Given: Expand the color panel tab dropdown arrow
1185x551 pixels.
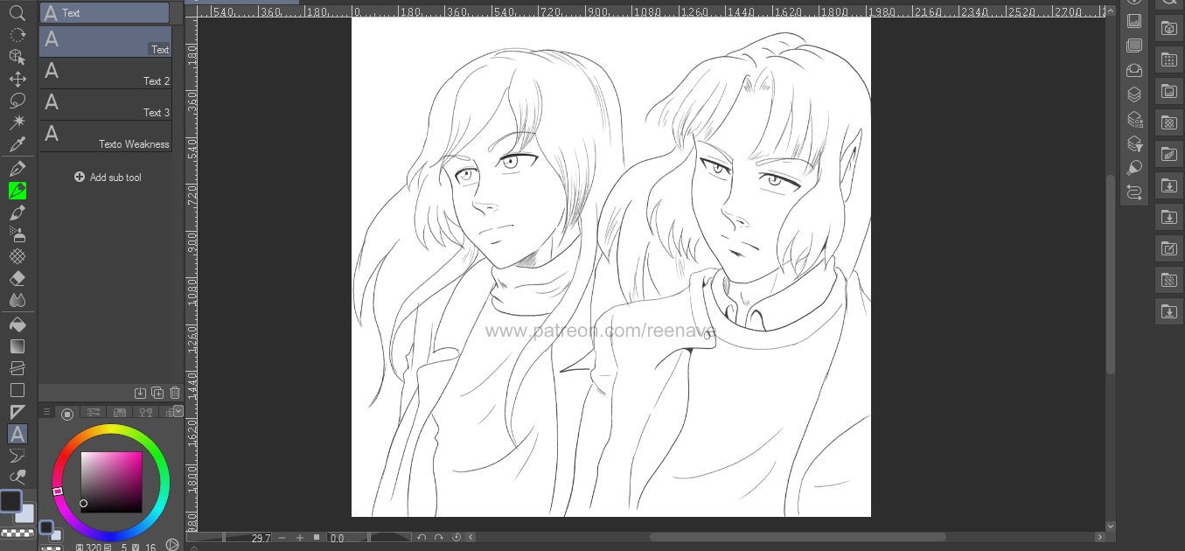Looking at the screenshot, I should (178, 411).
